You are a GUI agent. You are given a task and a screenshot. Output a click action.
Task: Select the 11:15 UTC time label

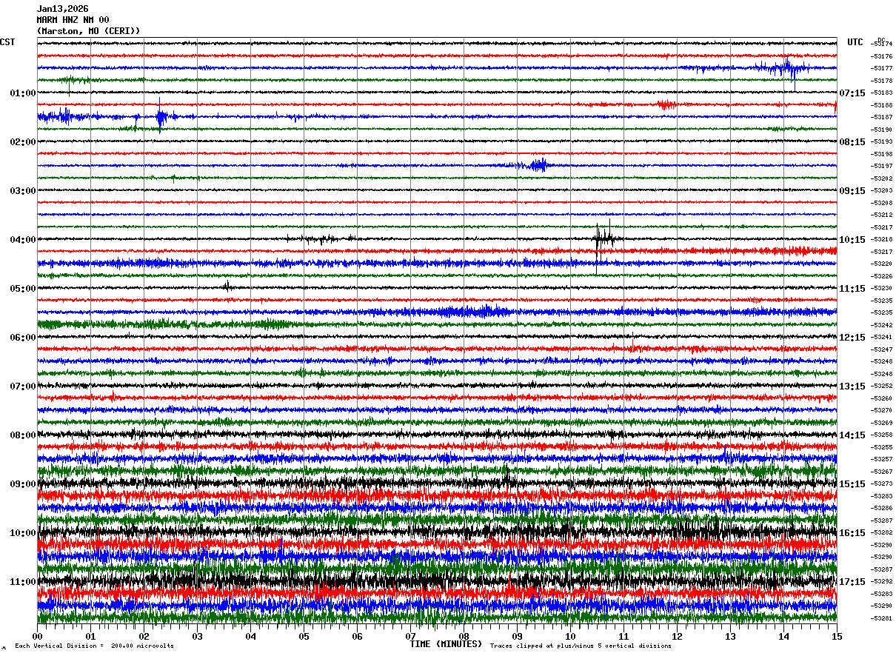(852, 289)
